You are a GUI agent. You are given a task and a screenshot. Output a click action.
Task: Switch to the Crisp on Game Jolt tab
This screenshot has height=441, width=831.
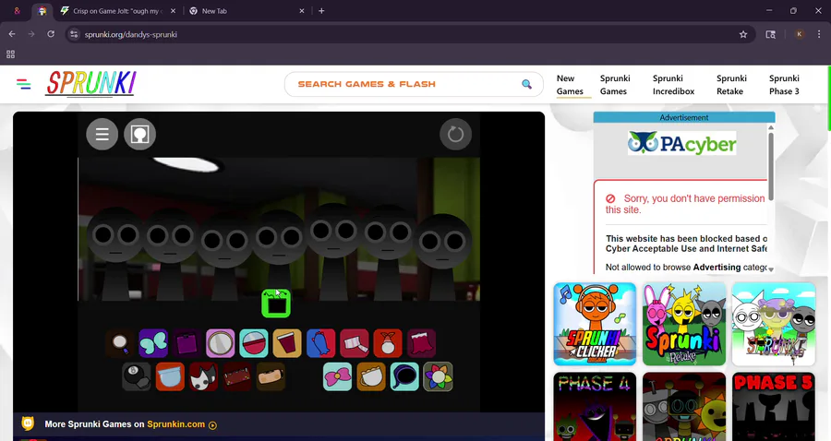pos(117,10)
